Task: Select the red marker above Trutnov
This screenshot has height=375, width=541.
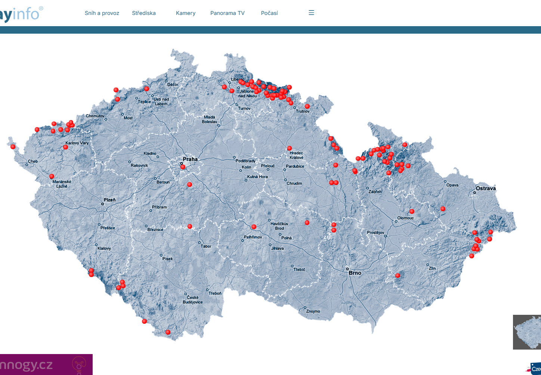Action: (x=307, y=106)
